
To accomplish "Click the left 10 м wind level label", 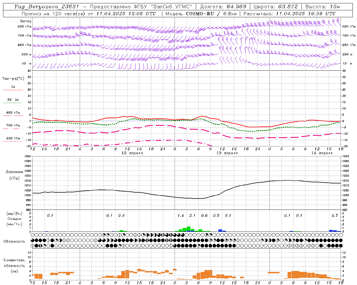I will 27,64.
